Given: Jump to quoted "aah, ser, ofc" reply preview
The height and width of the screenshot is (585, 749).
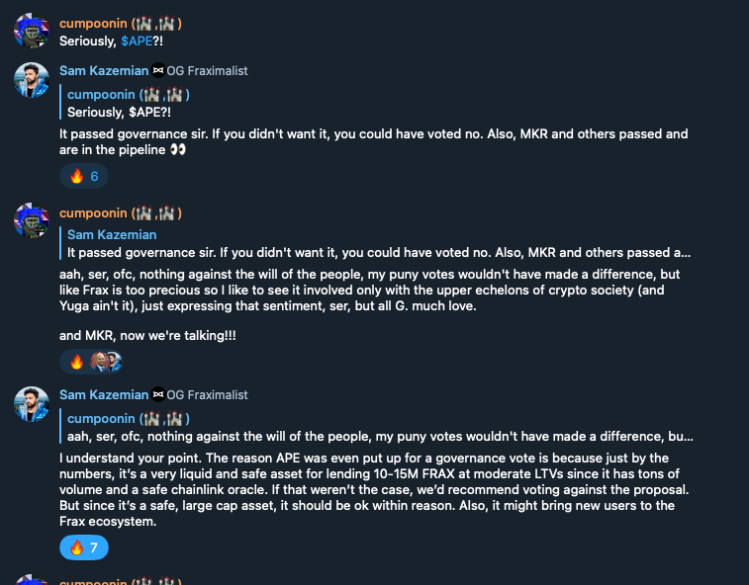Looking at the screenshot, I should coord(376,427).
